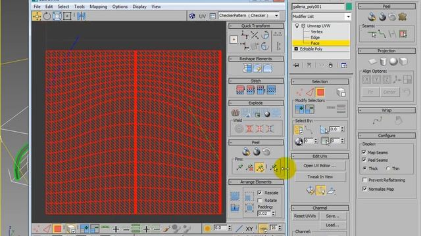Collapse the Quick Transform rollout
Screen dimensions: 421x236
(256, 26)
